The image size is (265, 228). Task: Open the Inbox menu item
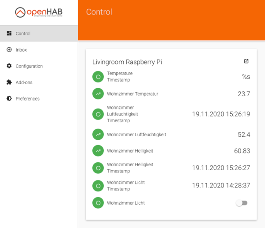(21, 50)
